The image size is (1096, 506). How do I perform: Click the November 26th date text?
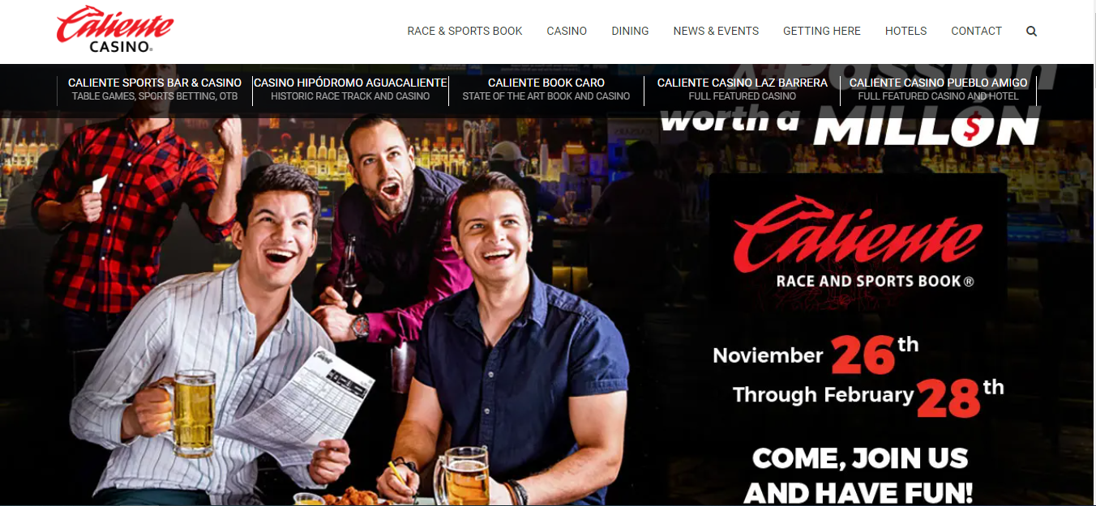pos(816,355)
